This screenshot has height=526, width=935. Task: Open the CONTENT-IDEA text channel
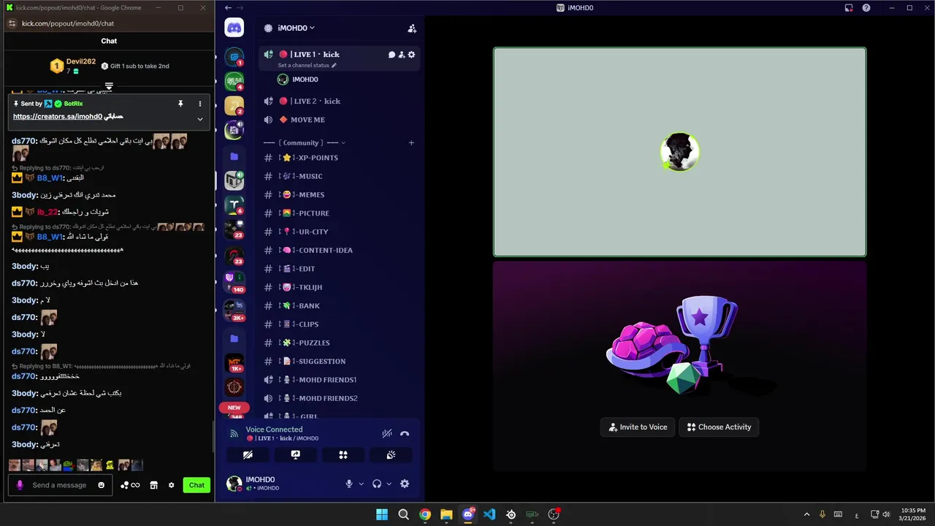(339, 251)
